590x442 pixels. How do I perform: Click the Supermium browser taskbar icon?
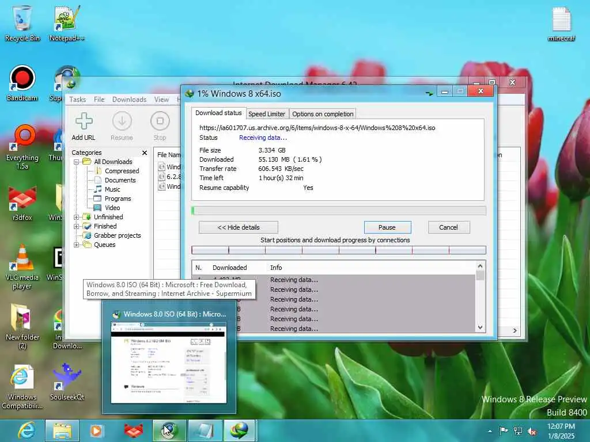(169, 430)
